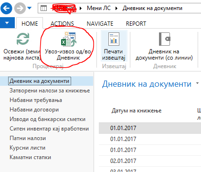201x172 pixels.
Task: Open the navigation history dropdown arrow
Action: pyautogui.click(x=29, y=8)
